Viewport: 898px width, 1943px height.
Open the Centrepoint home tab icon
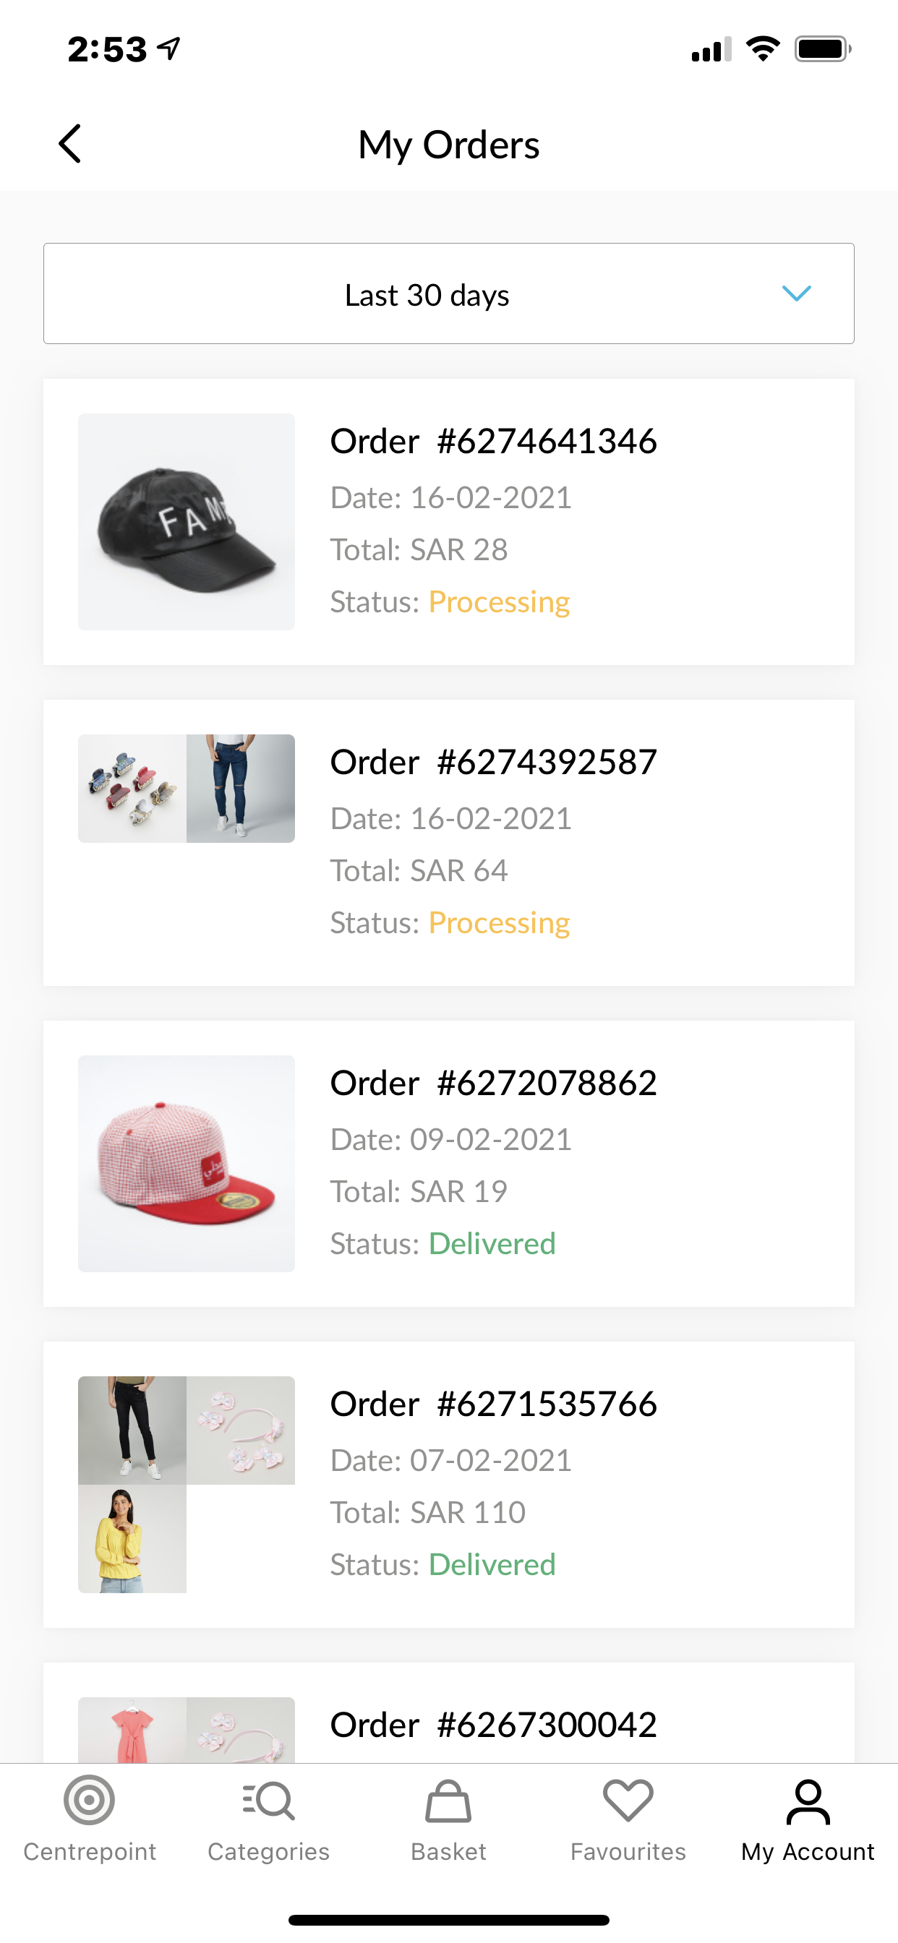coord(89,1801)
